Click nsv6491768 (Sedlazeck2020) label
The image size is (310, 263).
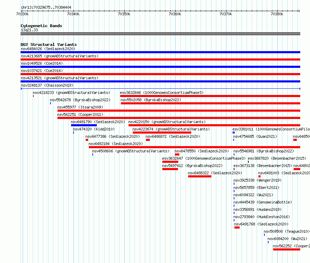coord(261,224)
